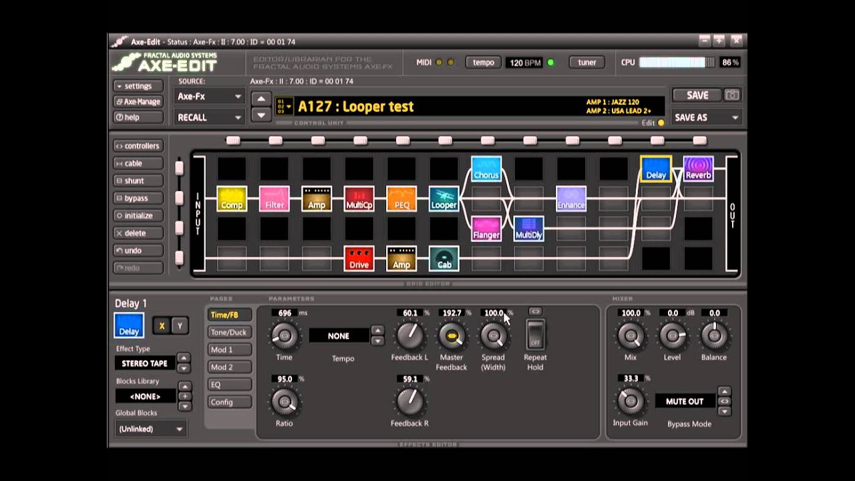Click the help button
Screen dimensions: 855x481
pos(138,117)
